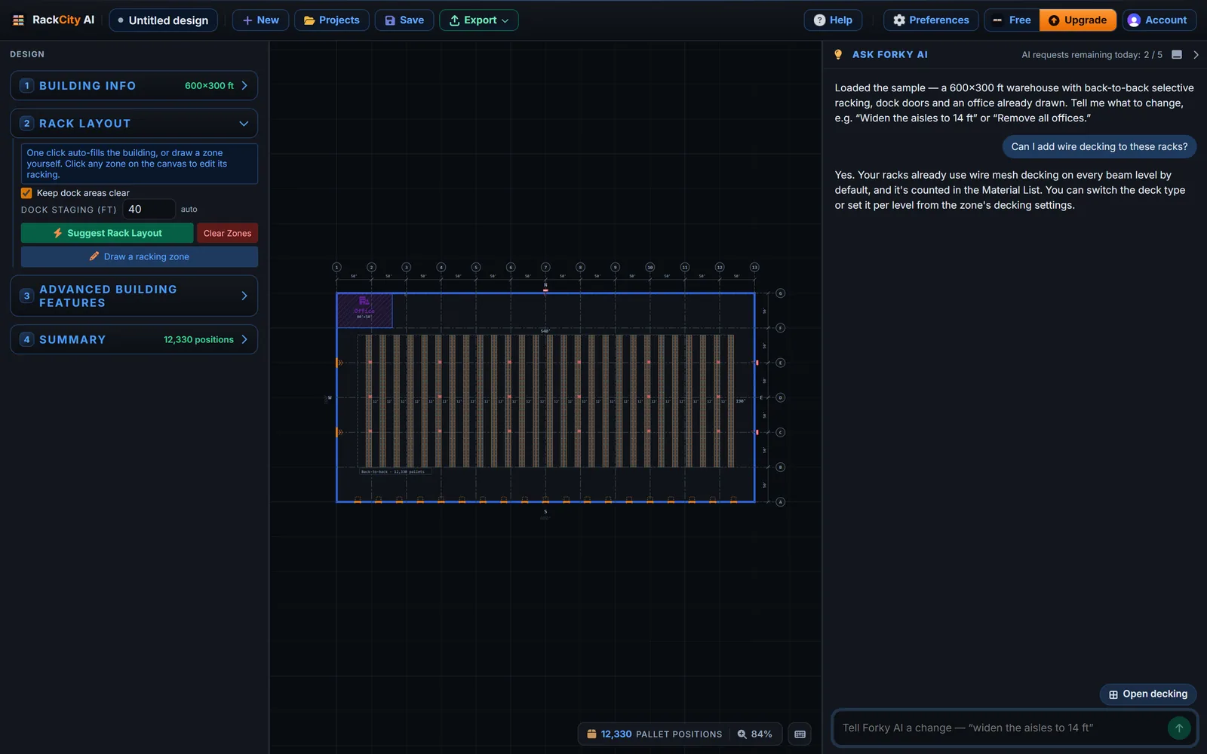Create a New design
The width and height of the screenshot is (1207, 754).
260,20
